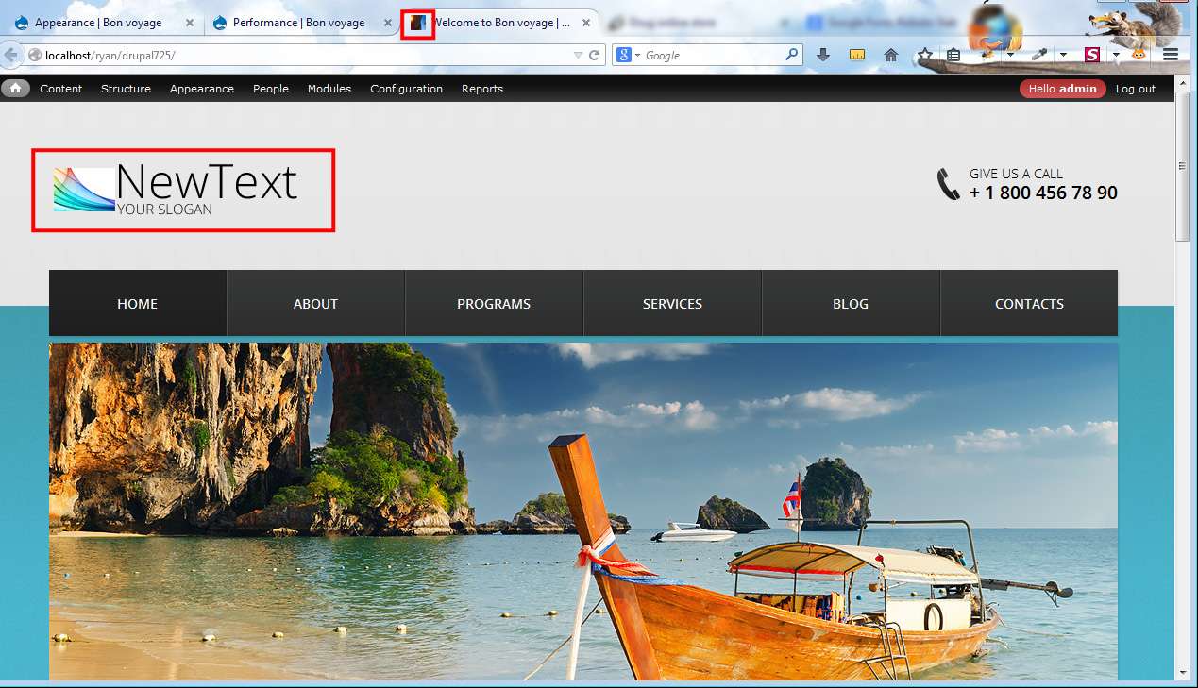Open the Modules admin menu item
This screenshot has height=688, width=1198.
tap(329, 89)
